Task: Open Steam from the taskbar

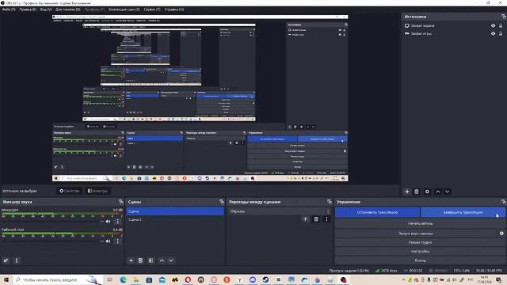Action: click(x=265, y=279)
